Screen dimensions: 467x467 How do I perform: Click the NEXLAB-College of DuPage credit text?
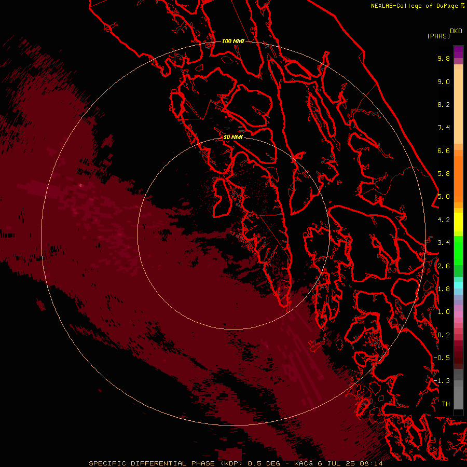pos(415,6)
